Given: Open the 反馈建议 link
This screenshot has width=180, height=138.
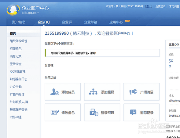Looking at the screenshot, I should click(x=160, y=6).
